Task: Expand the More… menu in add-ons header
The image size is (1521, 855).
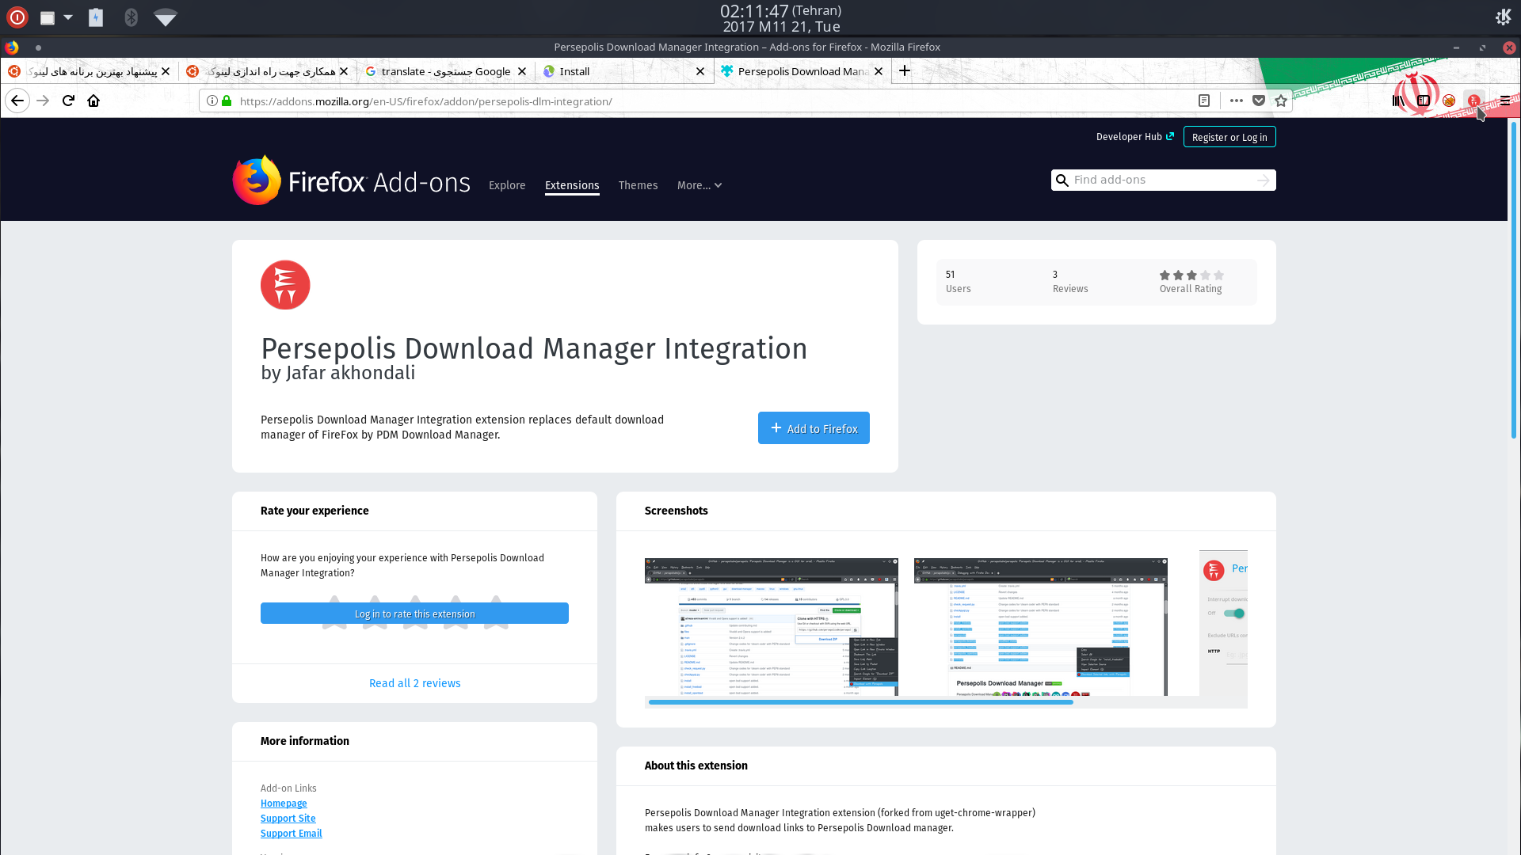Action: [x=700, y=185]
